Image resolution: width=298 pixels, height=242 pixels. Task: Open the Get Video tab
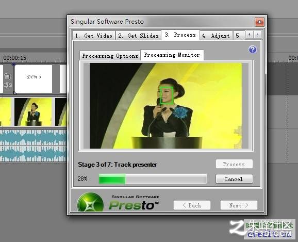[x=94, y=36]
